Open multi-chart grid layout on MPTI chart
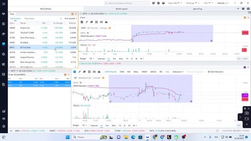This screenshot has width=251, height=141. click(x=96, y=22)
